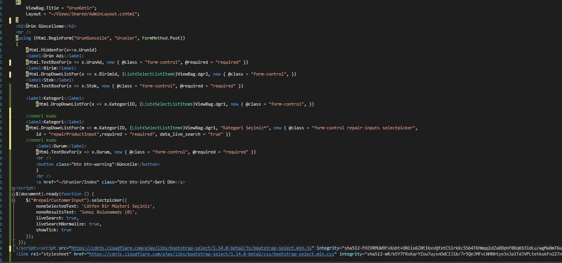Click the Html.HiddenFor(x=>x.Urunid) line
The height and width of the screenshot is (263, 562).
[61, 50]
